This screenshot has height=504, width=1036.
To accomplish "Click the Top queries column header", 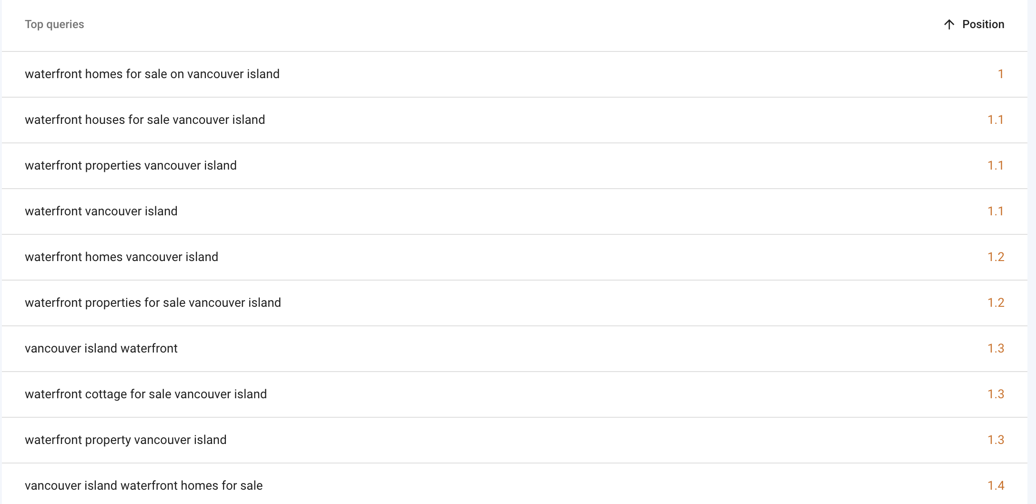I will point(54,24).
